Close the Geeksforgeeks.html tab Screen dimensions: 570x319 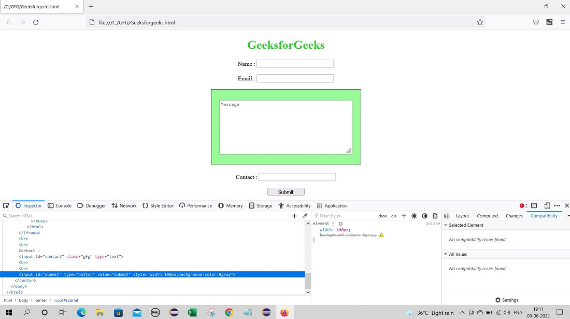[77, 7]
